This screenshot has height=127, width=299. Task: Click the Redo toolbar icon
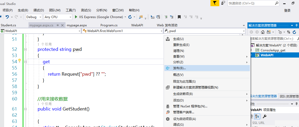tap(16, 17)
